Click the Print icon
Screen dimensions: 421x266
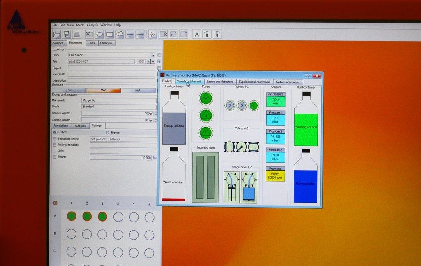(77, 34)
